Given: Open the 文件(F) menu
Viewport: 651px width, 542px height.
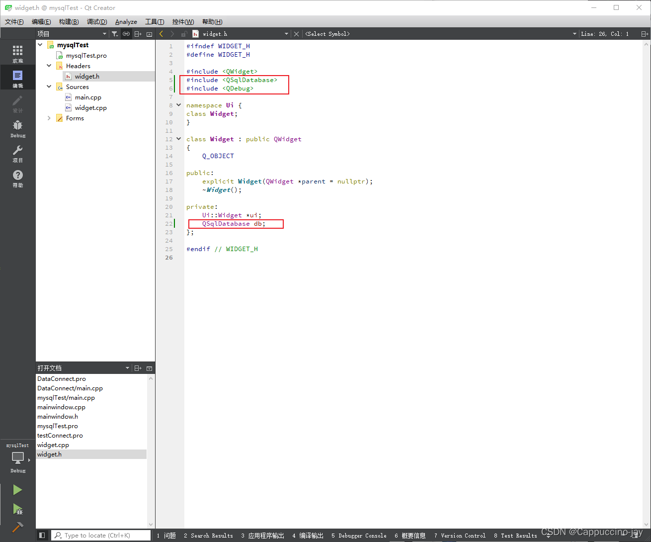Looking at the screenshot, I should 14,21.
